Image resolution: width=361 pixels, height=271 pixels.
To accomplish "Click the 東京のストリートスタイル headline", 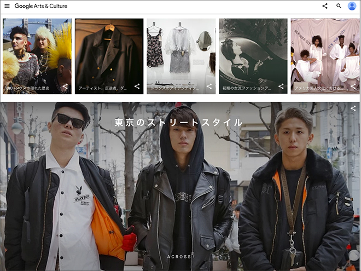I will pos(179,123).
